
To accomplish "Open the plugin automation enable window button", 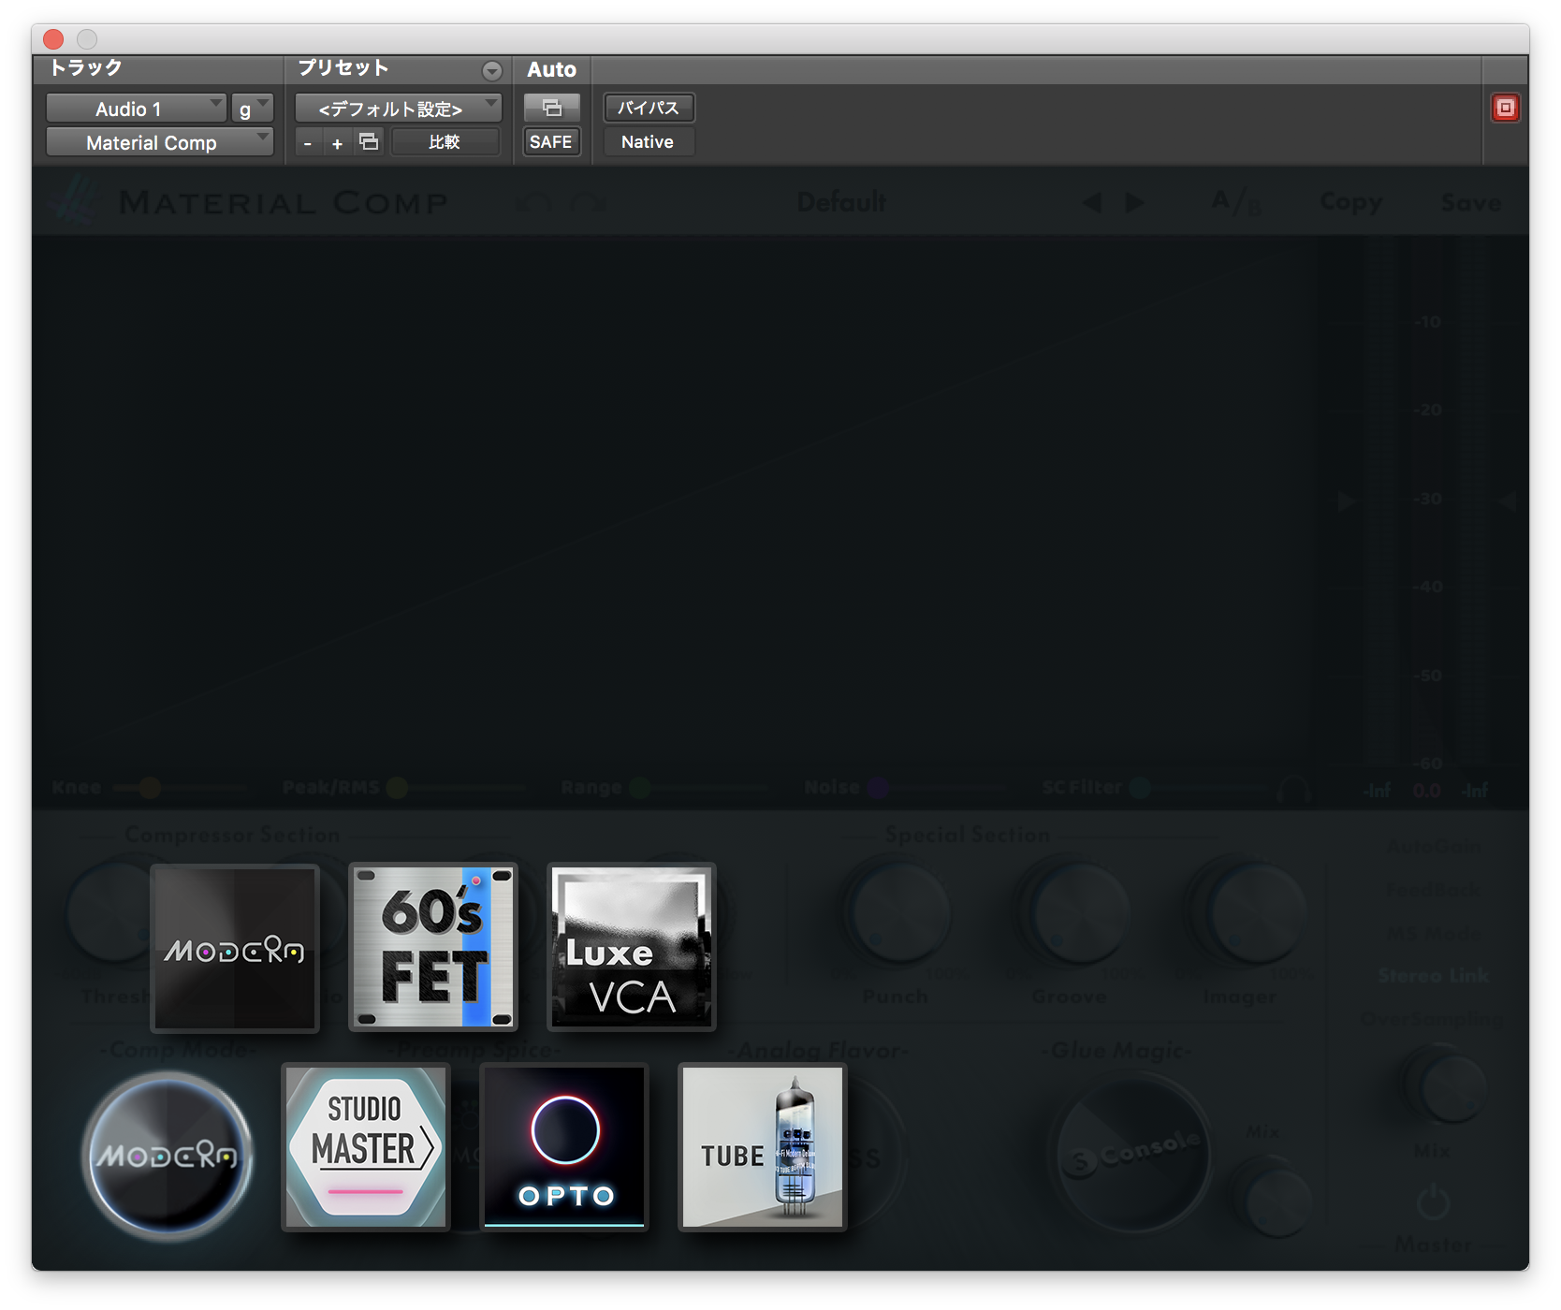I will 551,108.
